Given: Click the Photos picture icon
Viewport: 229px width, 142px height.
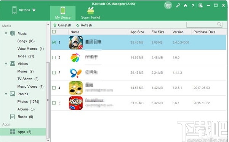Looking at the screenshot, I should [x=13, y=94].
